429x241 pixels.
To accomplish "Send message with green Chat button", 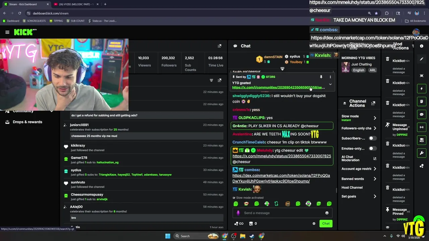I will [326, 224].
